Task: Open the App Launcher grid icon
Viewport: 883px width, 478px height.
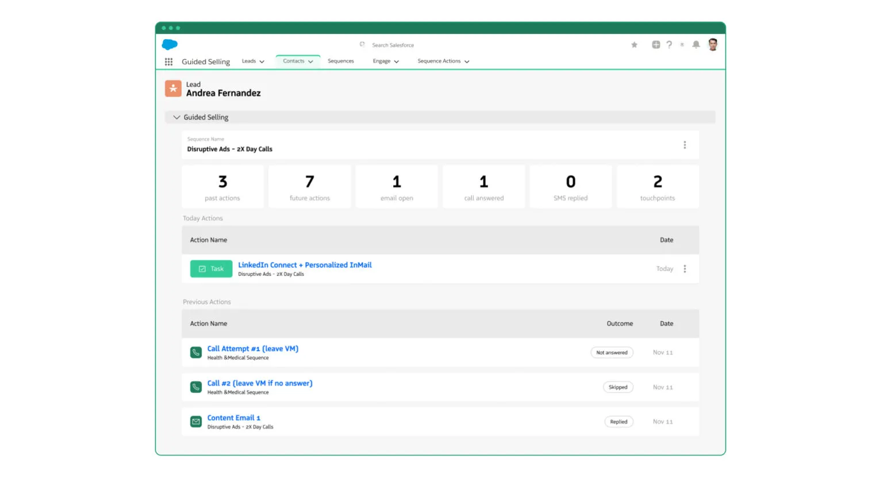Action: click(168, 61)
